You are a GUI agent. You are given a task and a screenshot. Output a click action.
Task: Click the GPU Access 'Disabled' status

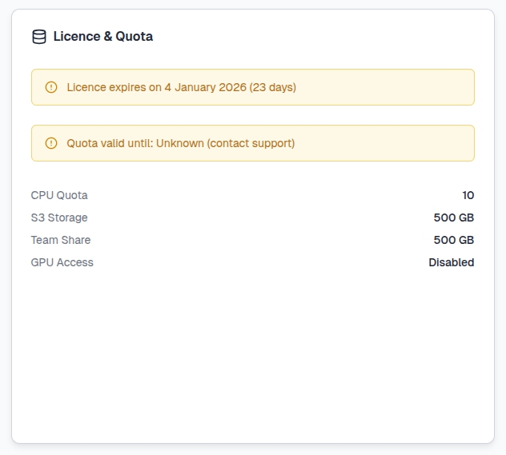coord(451,262)
